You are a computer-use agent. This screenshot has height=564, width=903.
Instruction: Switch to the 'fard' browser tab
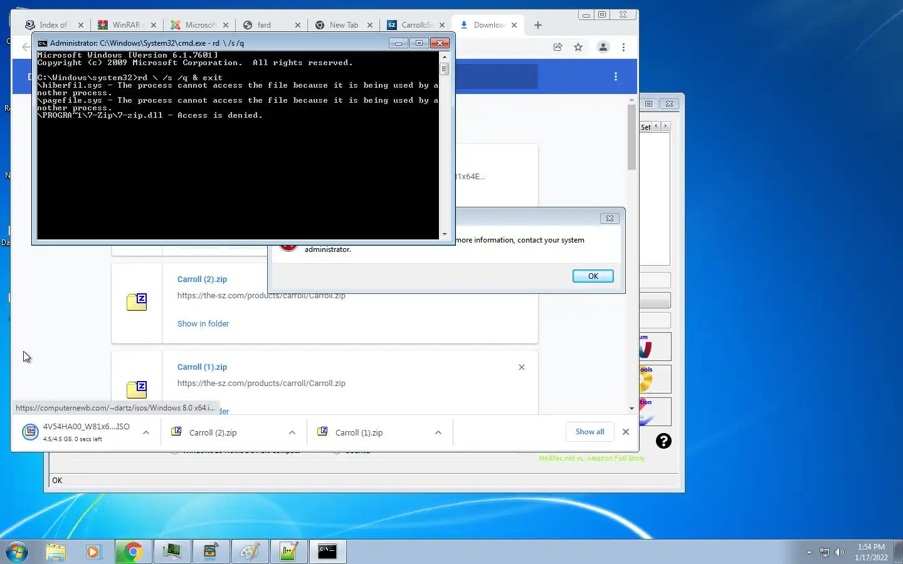(x=263, y=25)
